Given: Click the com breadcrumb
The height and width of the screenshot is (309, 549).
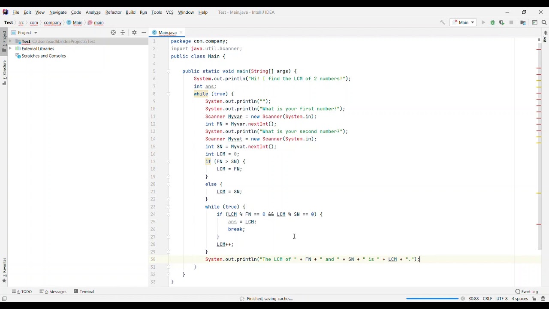Looking at the screenshot, I should click(x=34, y=23).
